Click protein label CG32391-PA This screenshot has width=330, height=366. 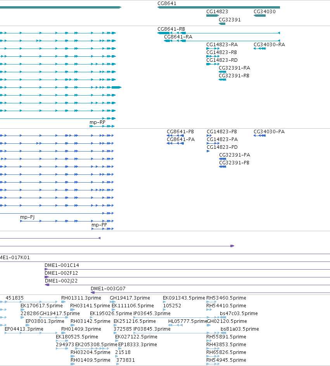click(235, 155)
